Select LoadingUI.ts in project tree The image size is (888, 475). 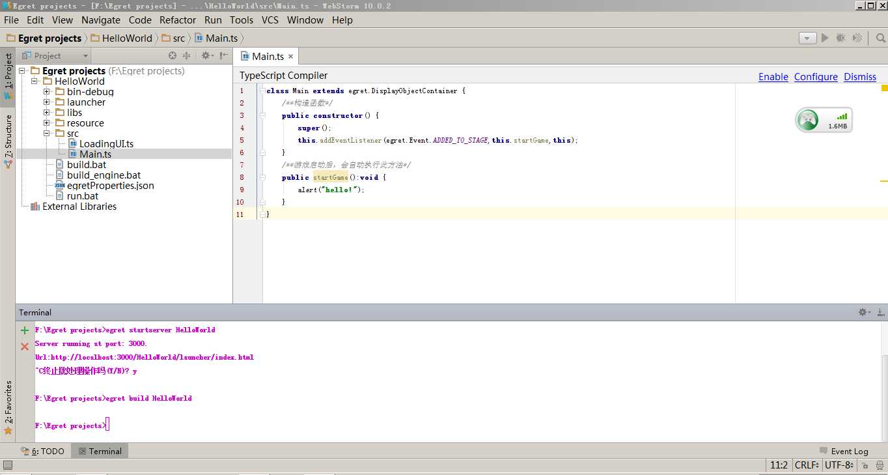(101, 144)
